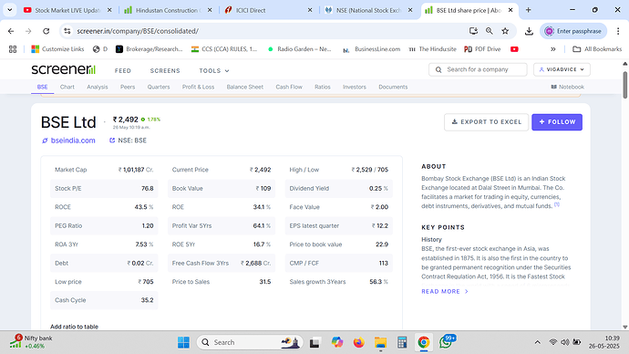Go to the Balance Sheet section tab
Screen dimensions: 629x354
tap(244, 87)
